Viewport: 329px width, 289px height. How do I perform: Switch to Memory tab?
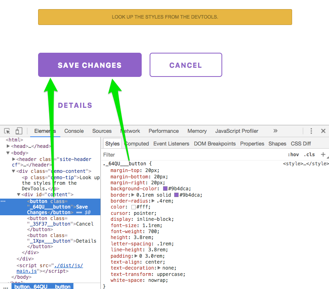click(197, 131)
